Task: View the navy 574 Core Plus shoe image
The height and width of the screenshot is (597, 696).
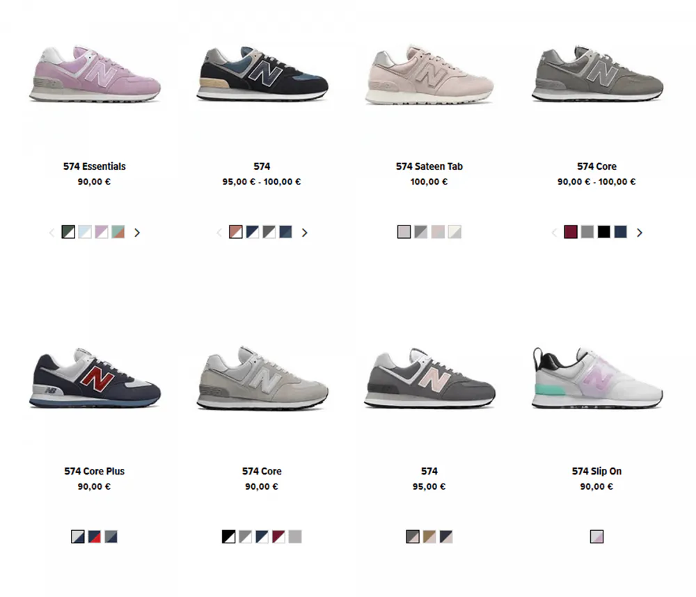Action: 95,378
